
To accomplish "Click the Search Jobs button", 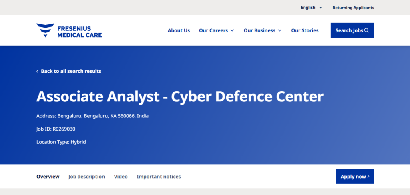I will (352, 30).
